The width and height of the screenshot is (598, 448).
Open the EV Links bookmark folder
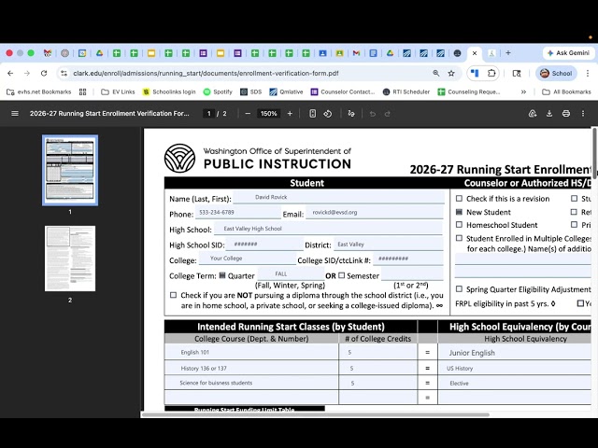pos(118,91)
